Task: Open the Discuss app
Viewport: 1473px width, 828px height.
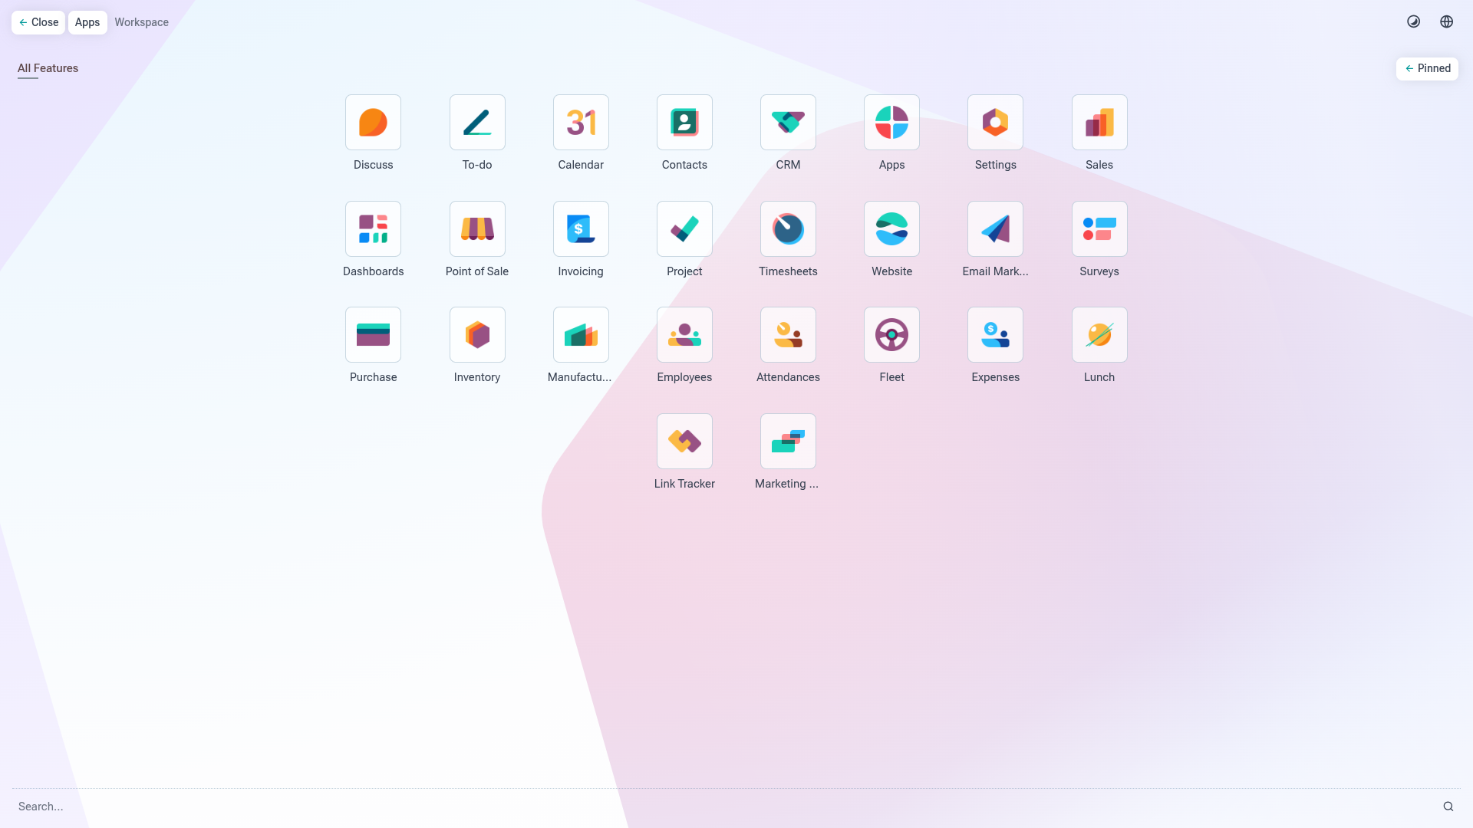Action: (x=373, y=123)
